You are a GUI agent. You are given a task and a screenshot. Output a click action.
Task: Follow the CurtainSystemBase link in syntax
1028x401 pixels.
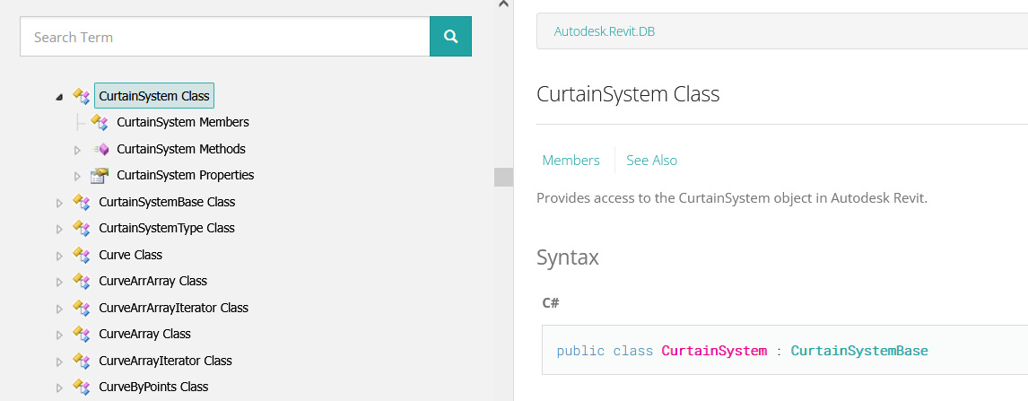tap(858, 351)
